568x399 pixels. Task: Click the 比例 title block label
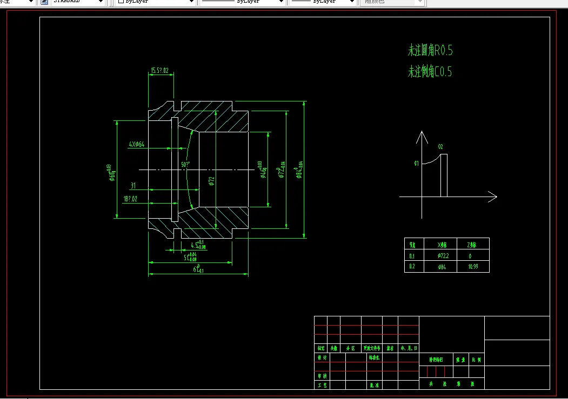coord(477,360)
